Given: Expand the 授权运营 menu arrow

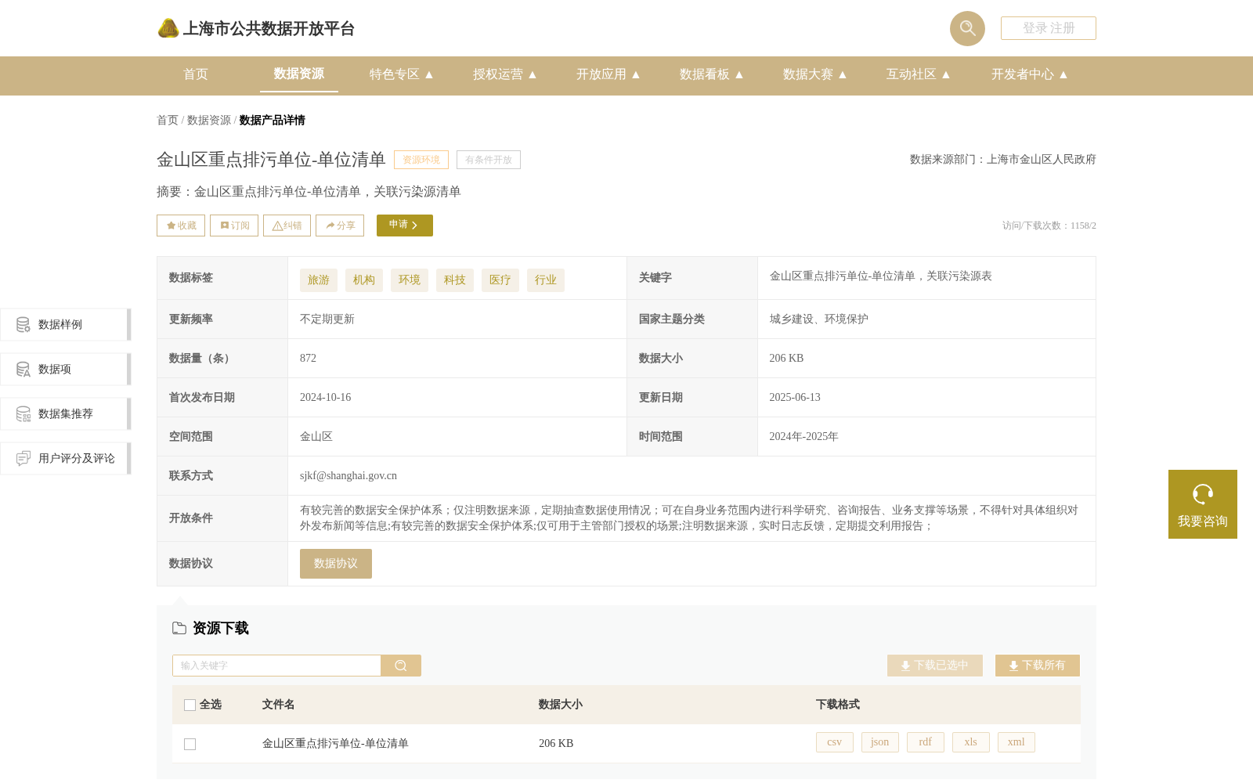Looking at the screenshot, I should tap(533, 74).
